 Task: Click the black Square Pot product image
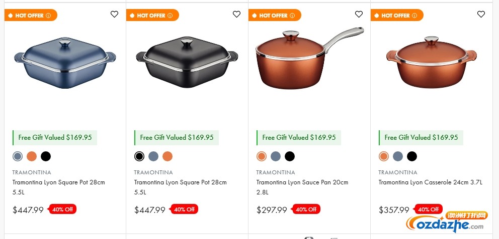[187, 63]
